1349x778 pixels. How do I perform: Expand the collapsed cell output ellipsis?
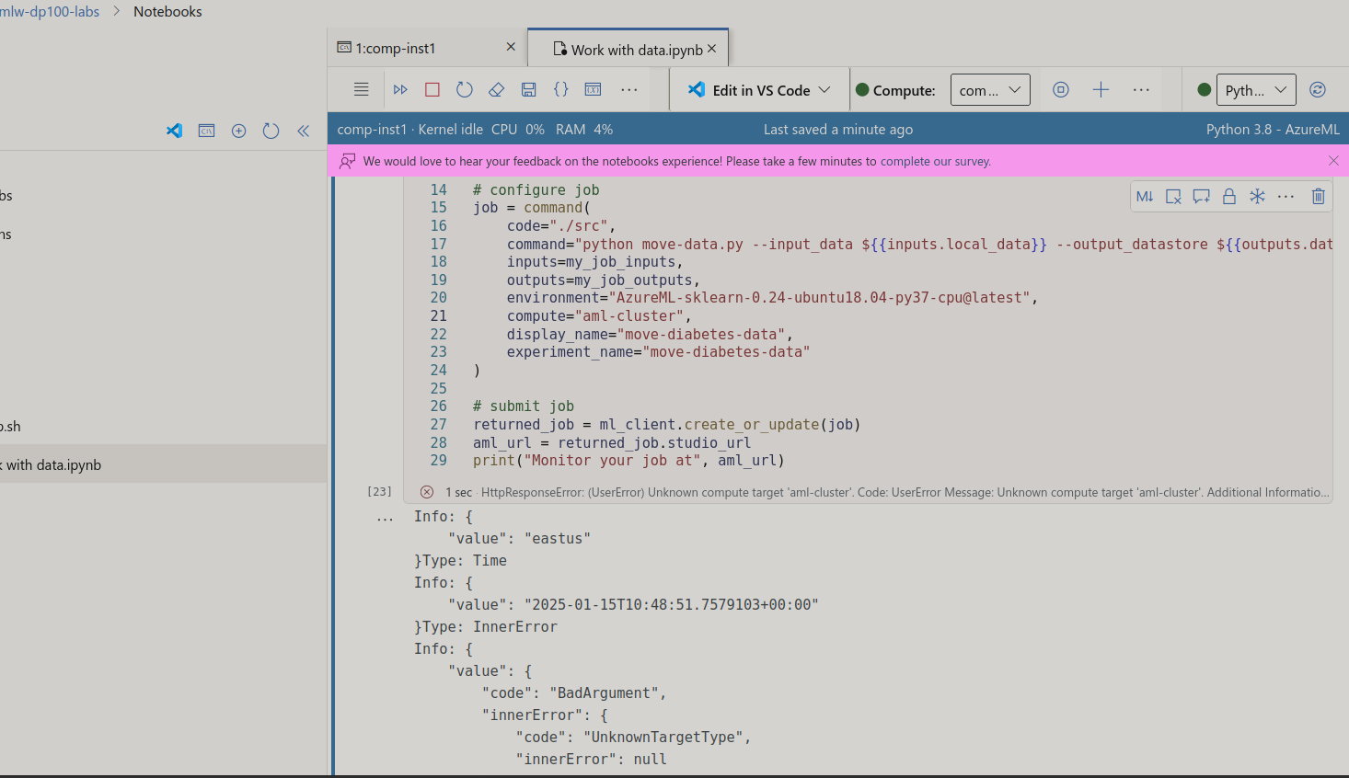(385, 519)
